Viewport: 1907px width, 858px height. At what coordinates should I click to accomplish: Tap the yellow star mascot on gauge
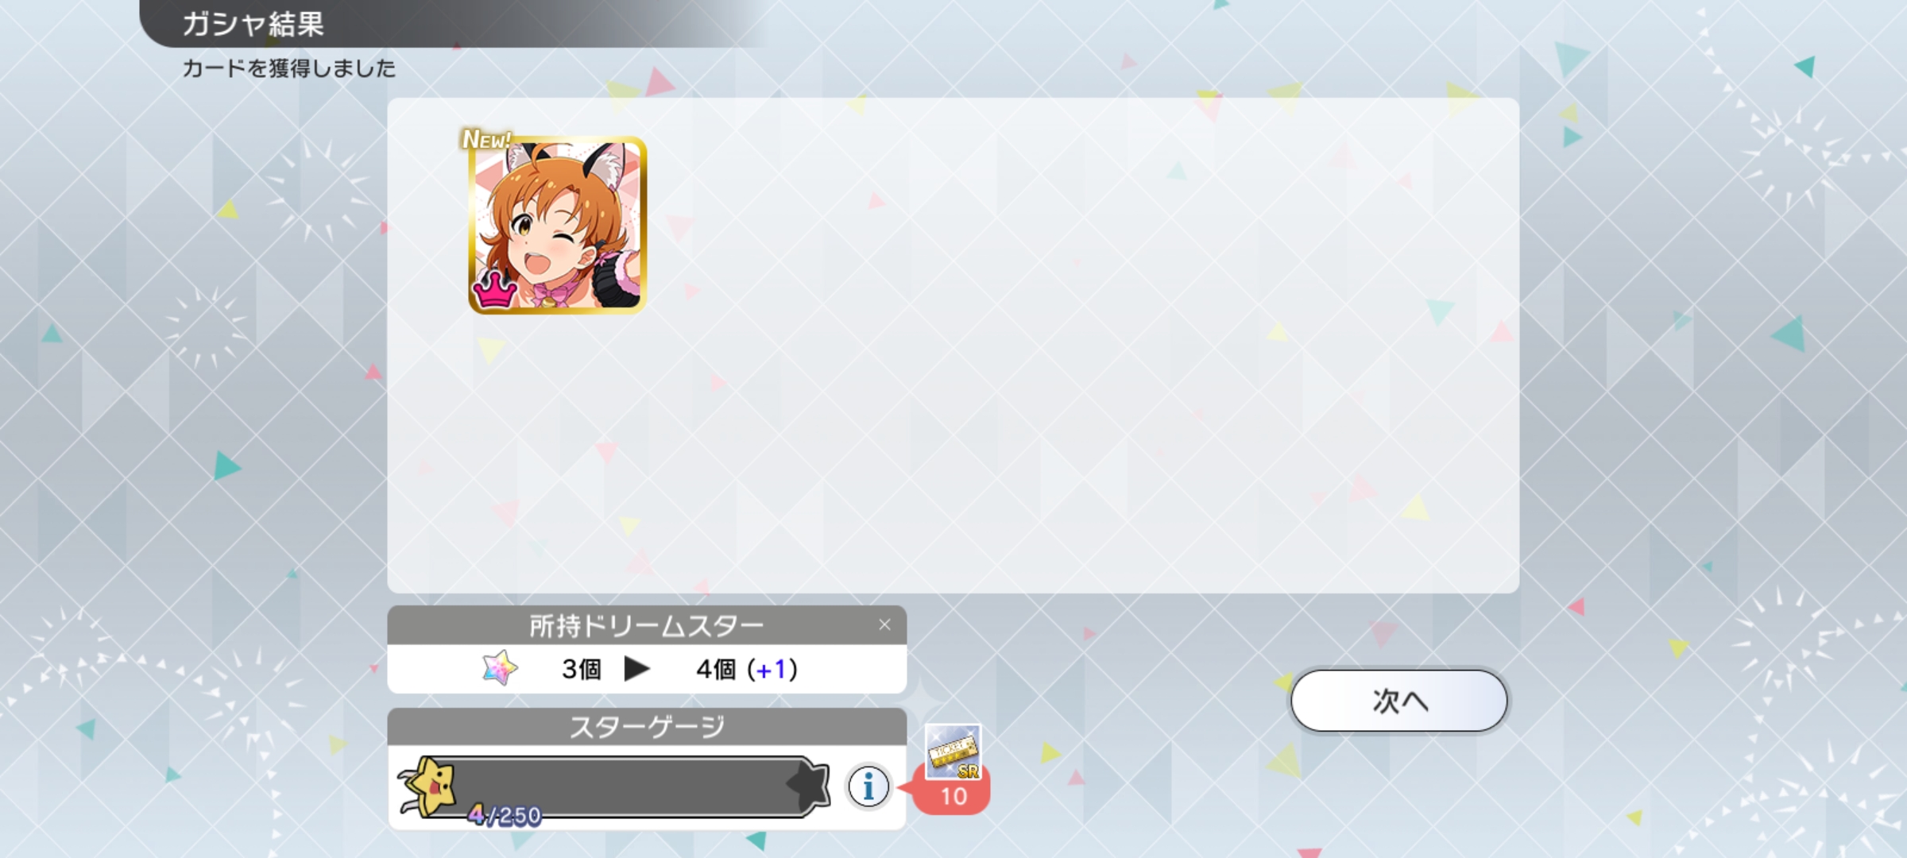[429, 786]
